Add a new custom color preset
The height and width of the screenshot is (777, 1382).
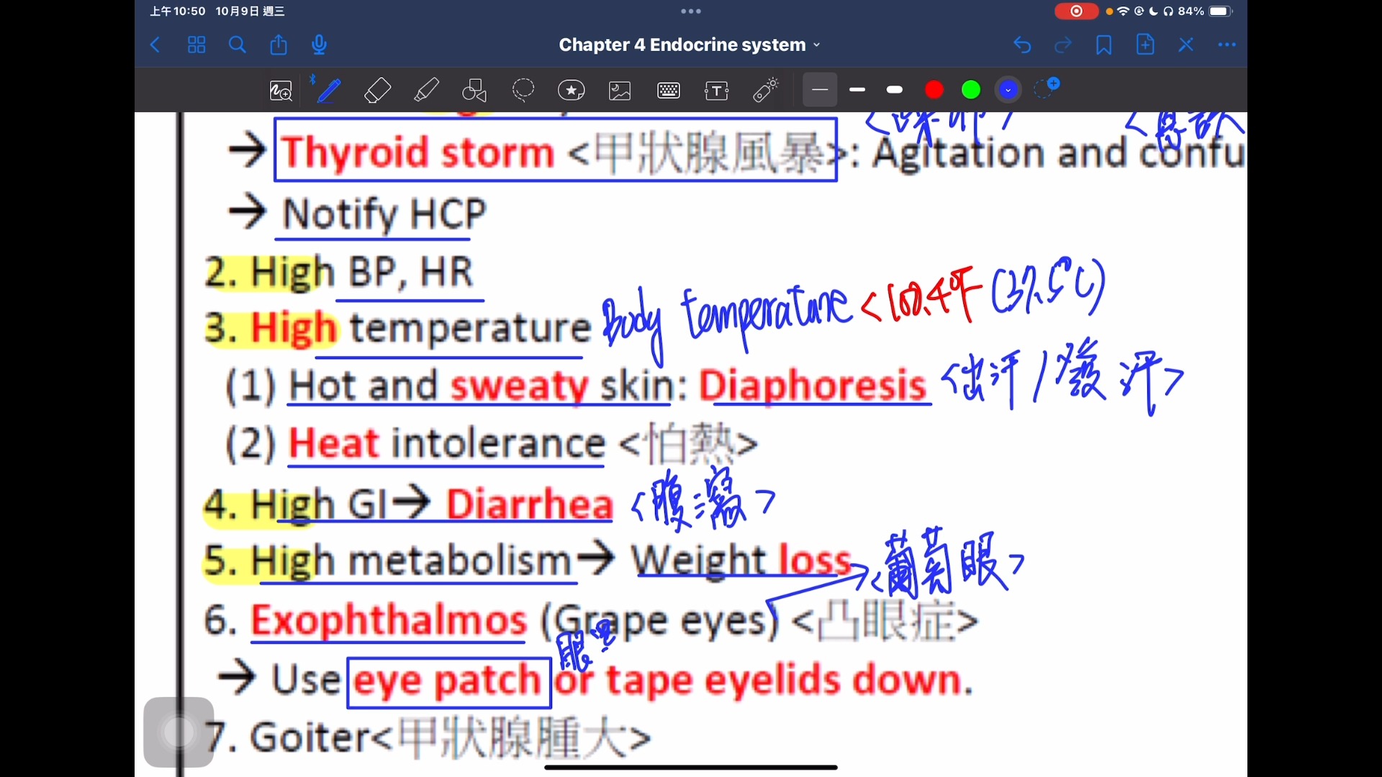click(1046, 88)
